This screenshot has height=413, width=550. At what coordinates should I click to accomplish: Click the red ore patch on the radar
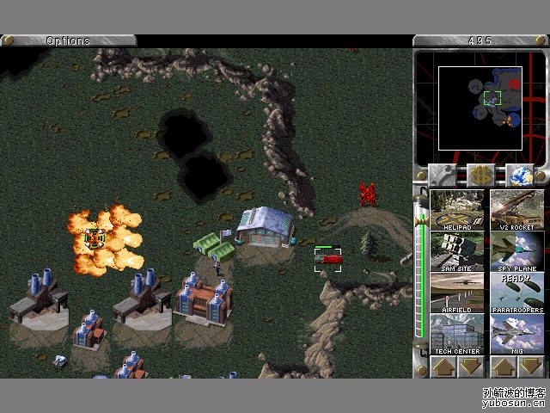pyautogui.click(x=514, y=84)
